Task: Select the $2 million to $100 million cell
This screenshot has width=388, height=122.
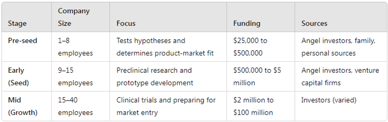Action: (253, 106)
